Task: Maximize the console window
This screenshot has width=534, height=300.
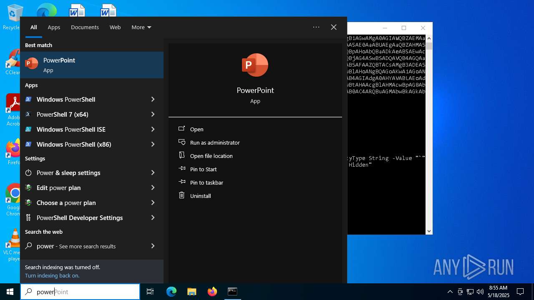Action: 404,28
